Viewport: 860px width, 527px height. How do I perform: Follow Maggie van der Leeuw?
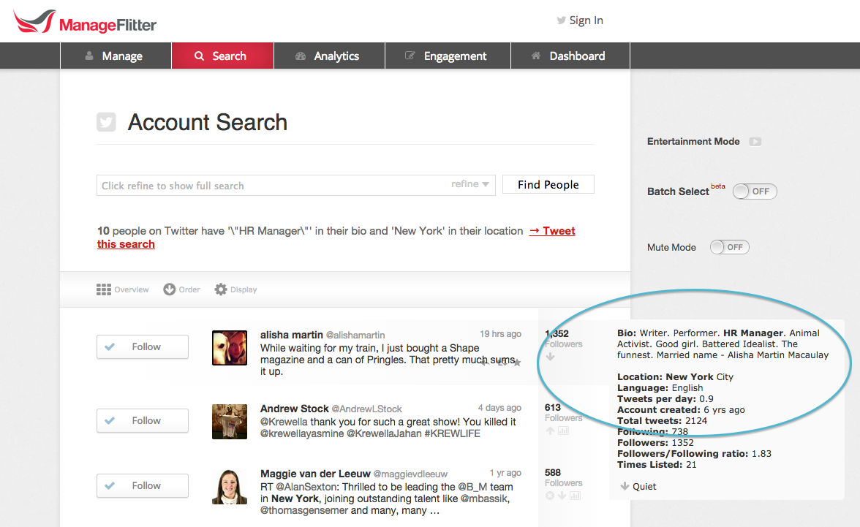[143, 486]
